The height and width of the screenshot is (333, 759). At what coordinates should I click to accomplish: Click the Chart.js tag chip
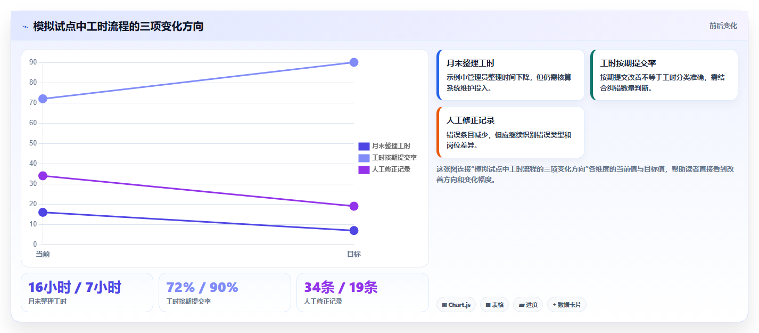(456, 305)
